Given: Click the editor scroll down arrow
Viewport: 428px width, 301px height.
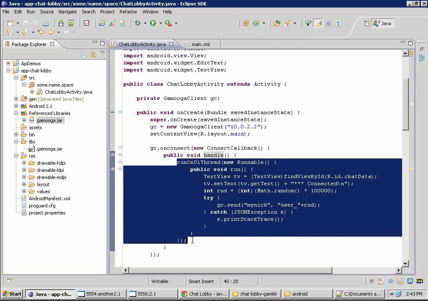Looking at the screenshot, I should (405, 264).
